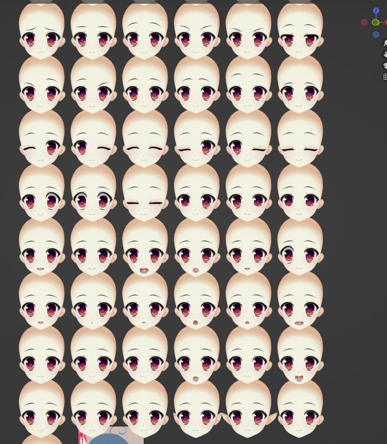Toggle camera view with the camera icon
The image size is (387, 444).
coord(386,66)
